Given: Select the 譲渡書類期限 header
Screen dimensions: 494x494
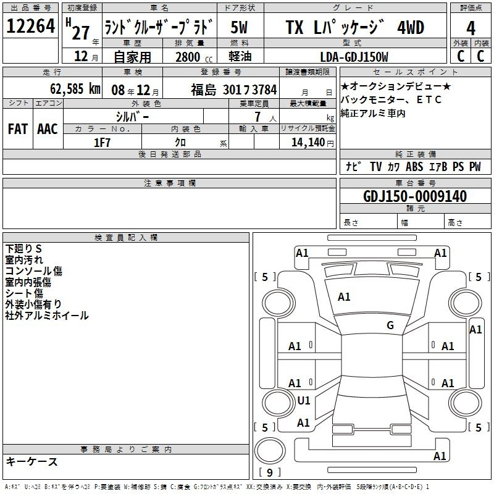Looking at the screenshot, I should [x=308, y=72].
